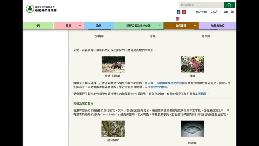Open the Facebook page icon
Viewport: 259px width, 146px height.
click(x=179, y=12)
